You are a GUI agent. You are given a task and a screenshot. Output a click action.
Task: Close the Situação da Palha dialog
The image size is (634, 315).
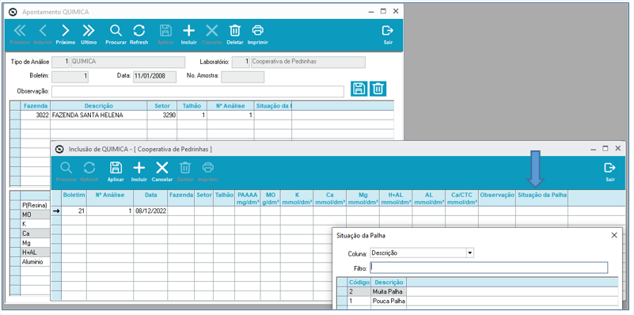tap(613, 235)
